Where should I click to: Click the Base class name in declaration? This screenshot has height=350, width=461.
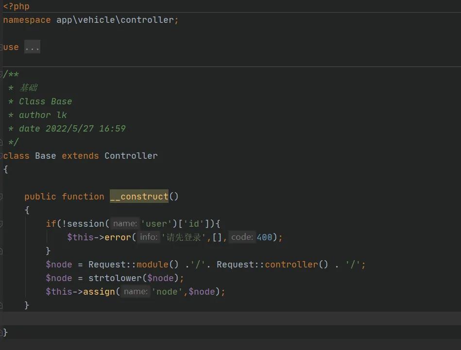tap(45, 155)
